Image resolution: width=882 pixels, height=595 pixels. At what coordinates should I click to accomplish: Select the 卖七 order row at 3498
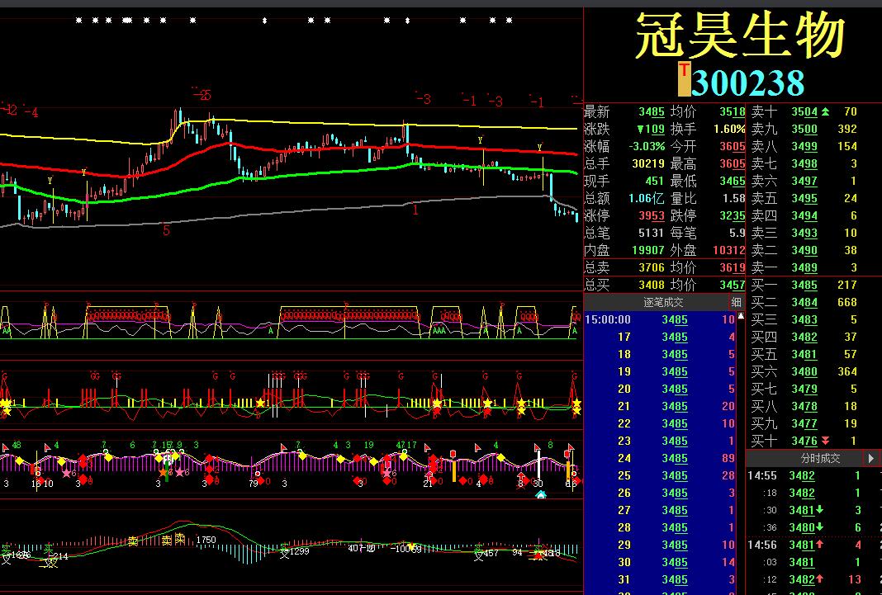(x=804, y=164)
